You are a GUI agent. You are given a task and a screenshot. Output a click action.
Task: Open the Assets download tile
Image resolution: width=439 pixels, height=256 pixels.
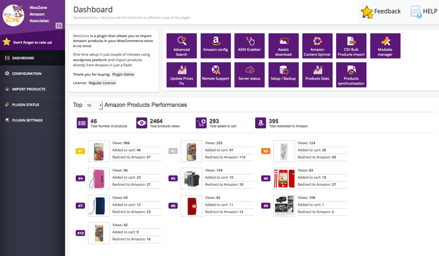[x=283, y=46]
